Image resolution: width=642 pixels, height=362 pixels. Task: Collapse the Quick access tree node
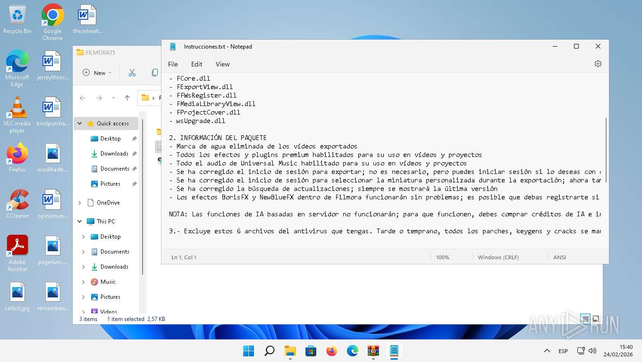pos(79,123)
